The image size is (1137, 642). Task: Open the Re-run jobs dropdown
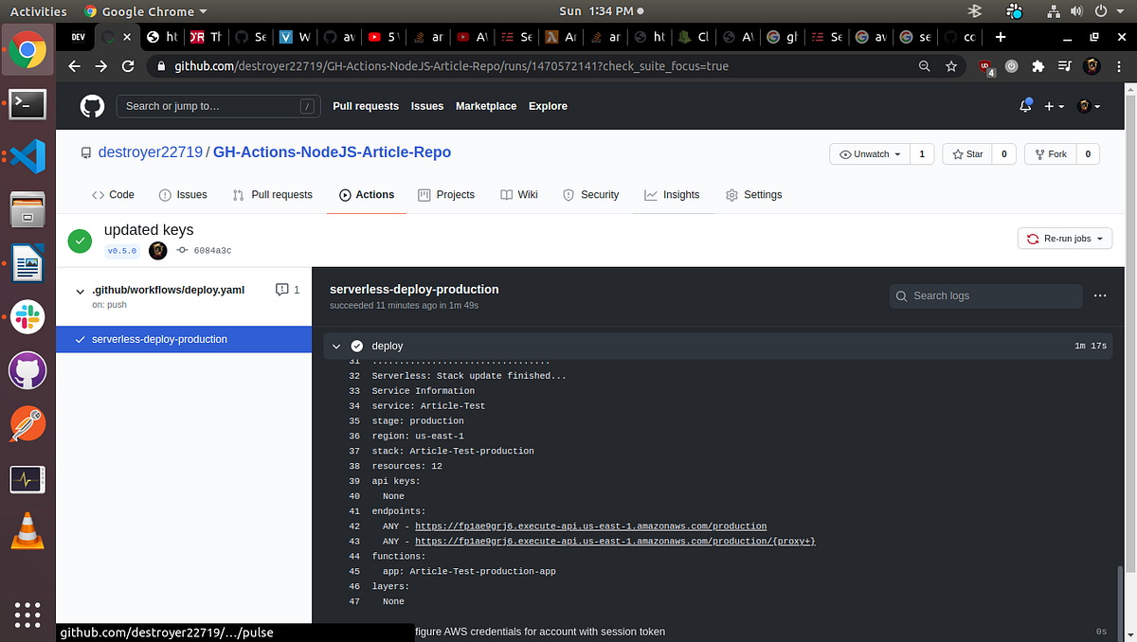click(1064, 239)
